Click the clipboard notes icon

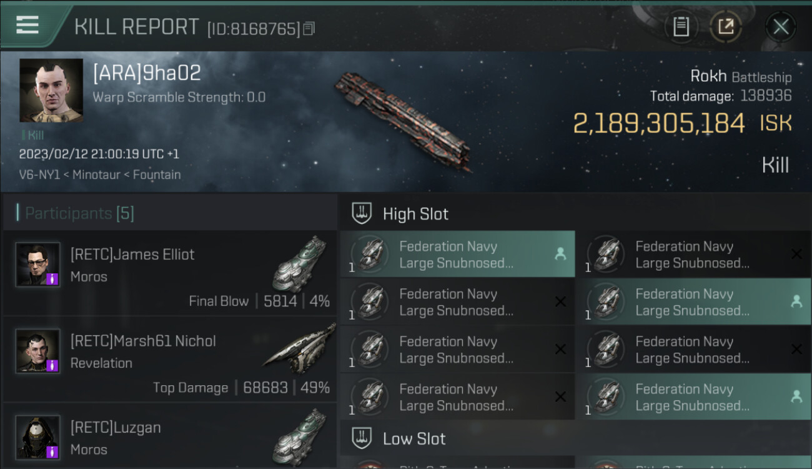pyautogui.click(x=681, y=27)
